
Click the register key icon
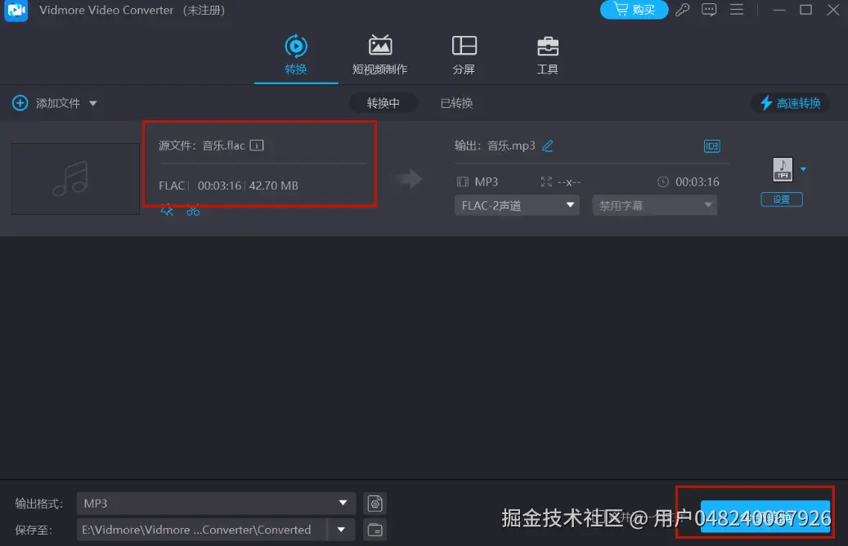coord(683,10)
